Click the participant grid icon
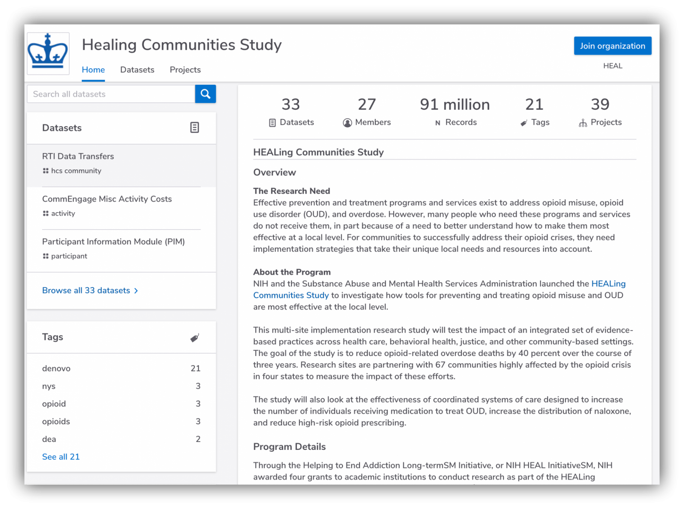Screen dimensions: 684x509 click(x=46, y=256)
